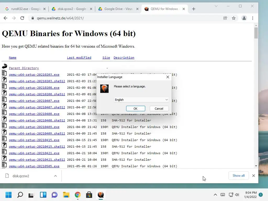268x201 pixels.
Task: Click binary icon beside qemu-w64-setup-20210409.exe
Action: pyautogui.click(x=4, y=125)
